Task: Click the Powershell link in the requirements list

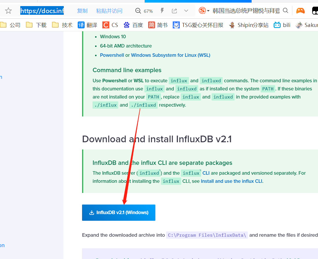Action: point(112,55)
